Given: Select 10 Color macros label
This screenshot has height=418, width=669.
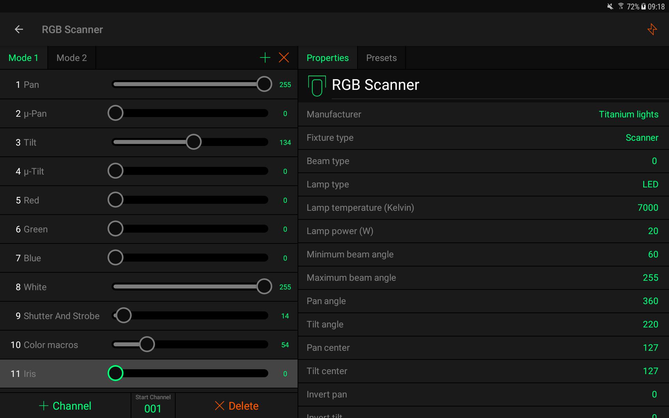Looking at the screenshot, I should coord(44,345).
